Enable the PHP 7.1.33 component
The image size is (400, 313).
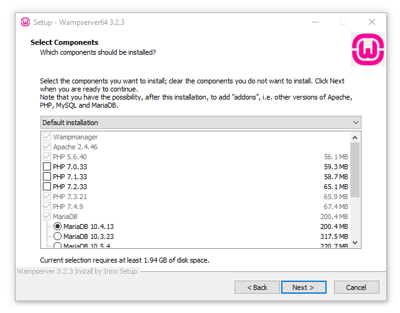click(x=47, y=177)
